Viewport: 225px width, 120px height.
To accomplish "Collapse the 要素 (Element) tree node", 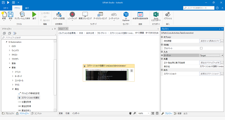I will pyautogui.click(x=10, y=68).
